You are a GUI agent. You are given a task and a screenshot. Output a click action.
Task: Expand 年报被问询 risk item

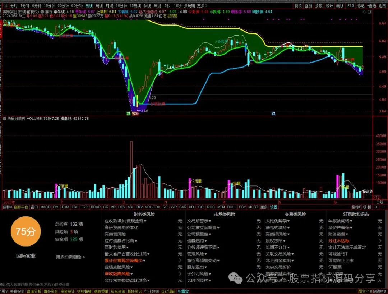[x=340, y=221]
